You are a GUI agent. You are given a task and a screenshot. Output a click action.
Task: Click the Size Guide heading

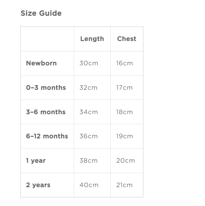41,13
